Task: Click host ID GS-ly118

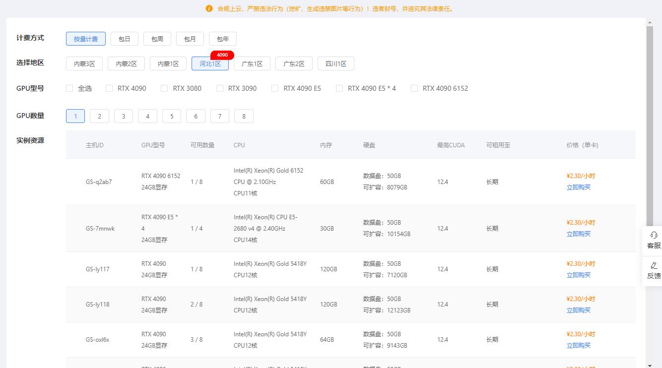Action: [x=98, y=305]
